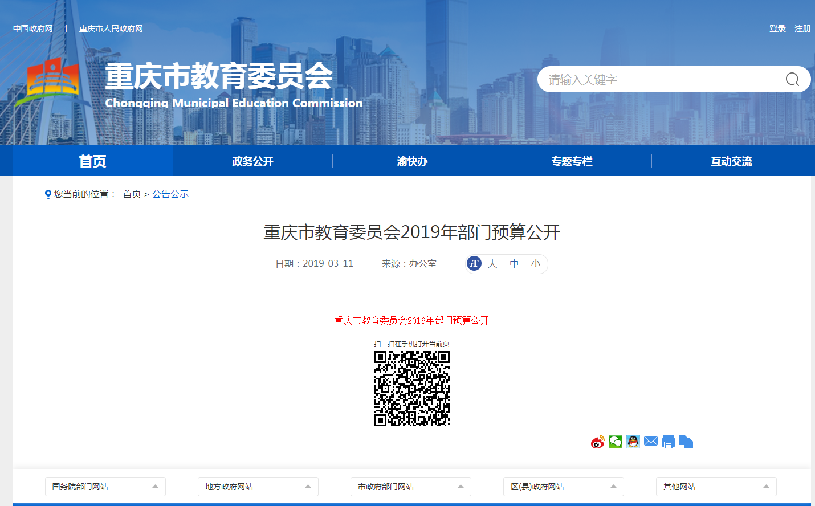Set font size to 大 (large)
Image resolution: width=815 pixels, height=506 pixels.
pos(492,263)
